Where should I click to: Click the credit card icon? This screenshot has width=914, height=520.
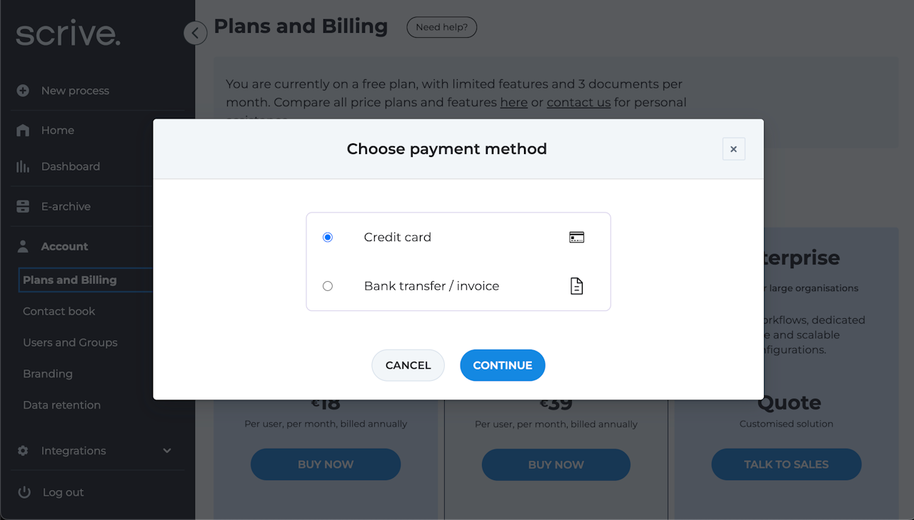pos(576,238)
